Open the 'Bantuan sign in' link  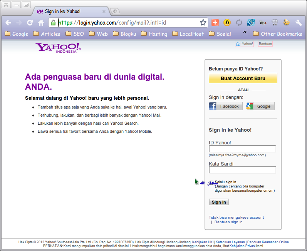[x=228, y=222]
